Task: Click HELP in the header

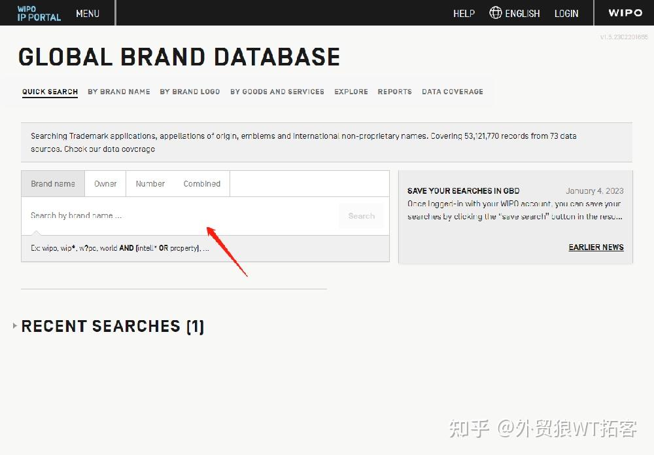Action: pos(464,13)
